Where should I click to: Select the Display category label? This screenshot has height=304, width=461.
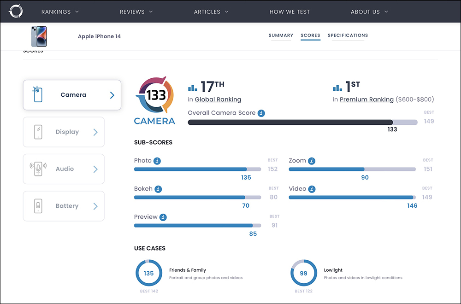point(67,132)
